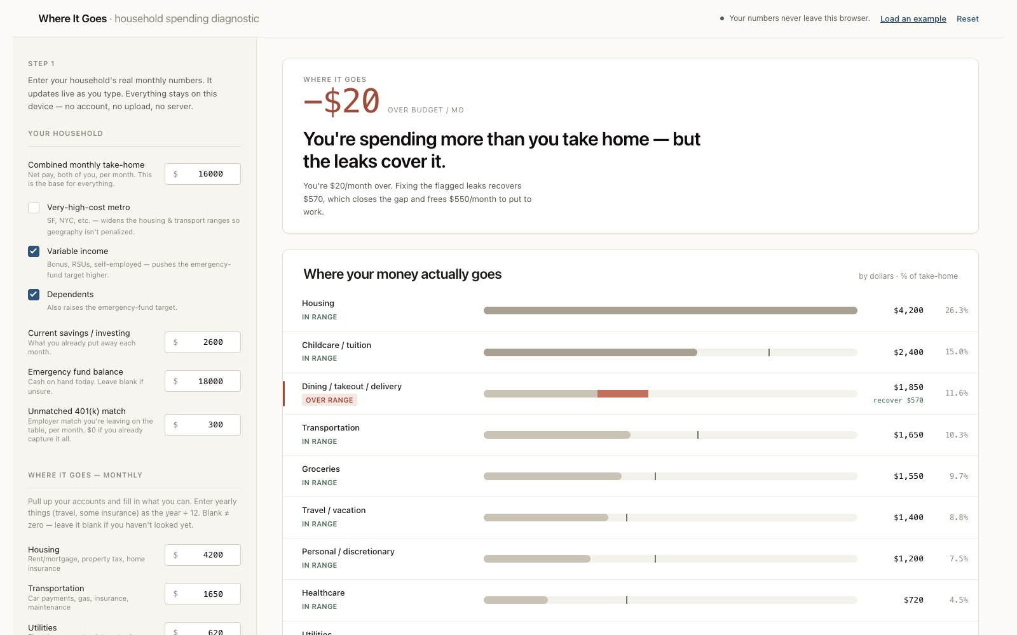The width and height of the screenshot is (1017, 635).
Task: Select the Groceries amount "$1,550"
Action: tap(908, 476)
